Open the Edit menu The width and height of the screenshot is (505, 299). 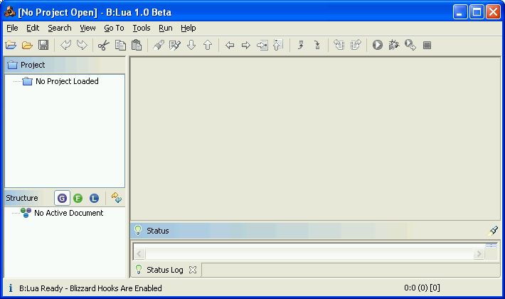click(33, 28)
